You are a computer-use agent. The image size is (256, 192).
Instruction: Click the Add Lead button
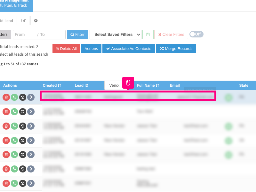point(8,20)
